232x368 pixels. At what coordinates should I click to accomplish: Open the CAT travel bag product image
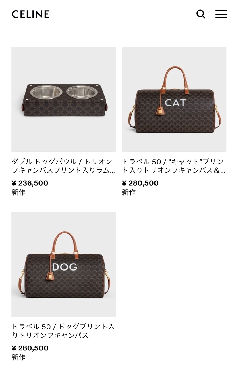coord(174,99)
